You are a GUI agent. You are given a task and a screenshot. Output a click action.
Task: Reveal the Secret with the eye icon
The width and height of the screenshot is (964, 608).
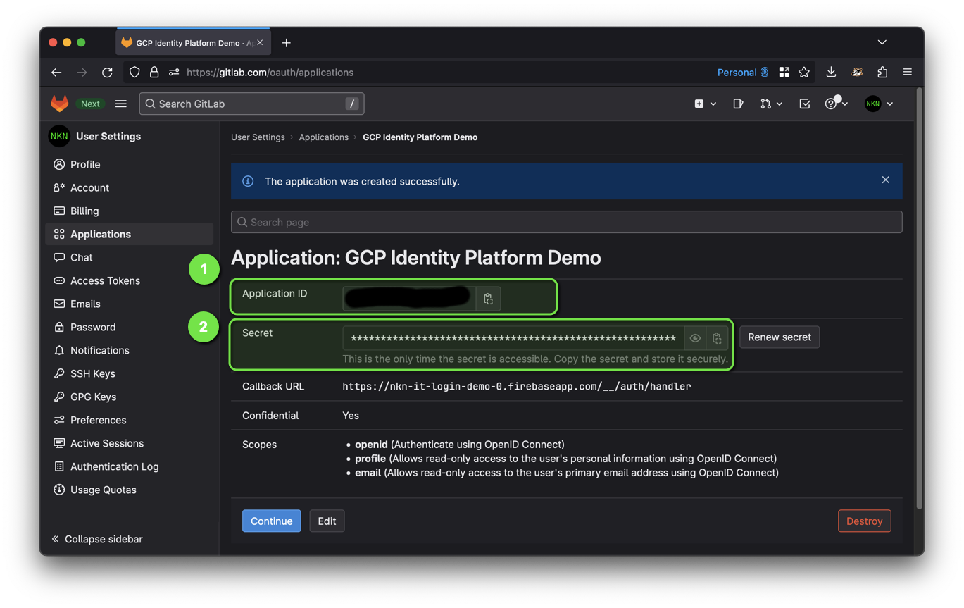[695, 338]
